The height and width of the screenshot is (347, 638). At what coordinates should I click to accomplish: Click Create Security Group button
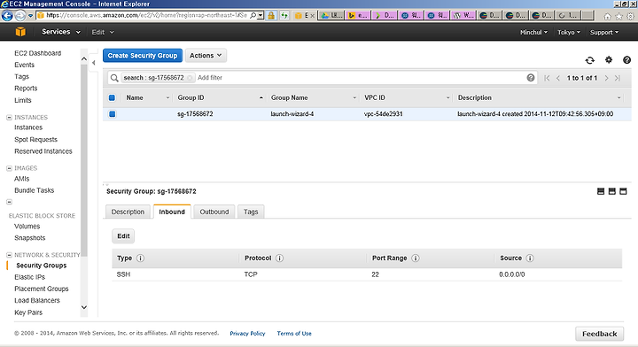click(143, 55)
